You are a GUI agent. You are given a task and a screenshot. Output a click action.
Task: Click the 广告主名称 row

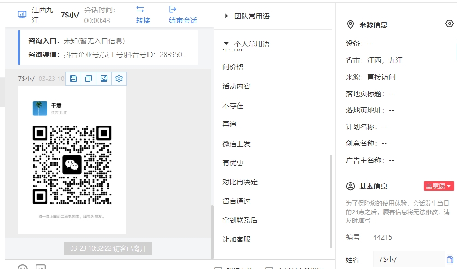click(370, 160)
